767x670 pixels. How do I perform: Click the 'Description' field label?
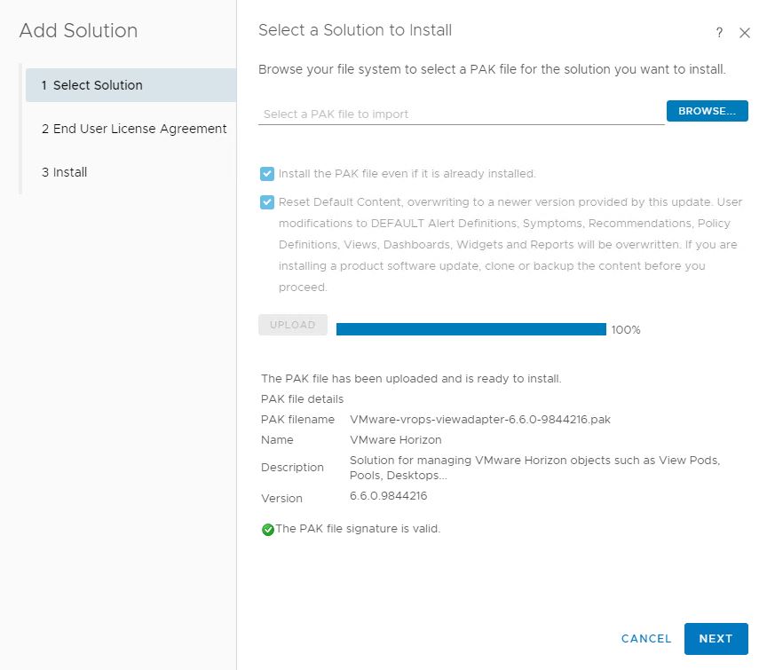click(293, 468)
